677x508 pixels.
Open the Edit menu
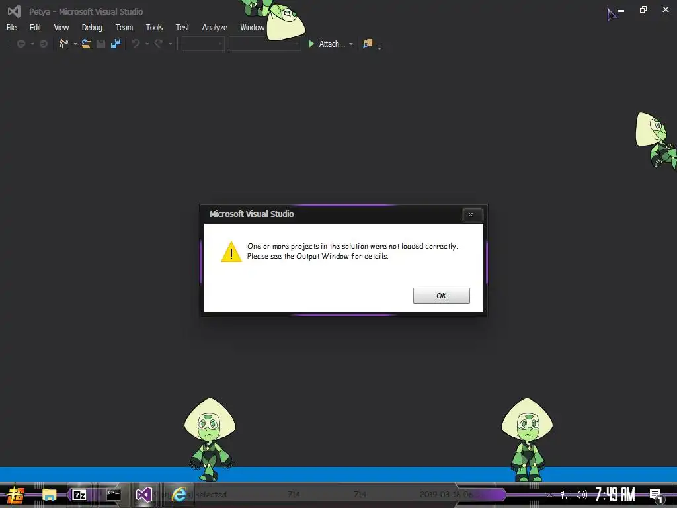point(36,28)
